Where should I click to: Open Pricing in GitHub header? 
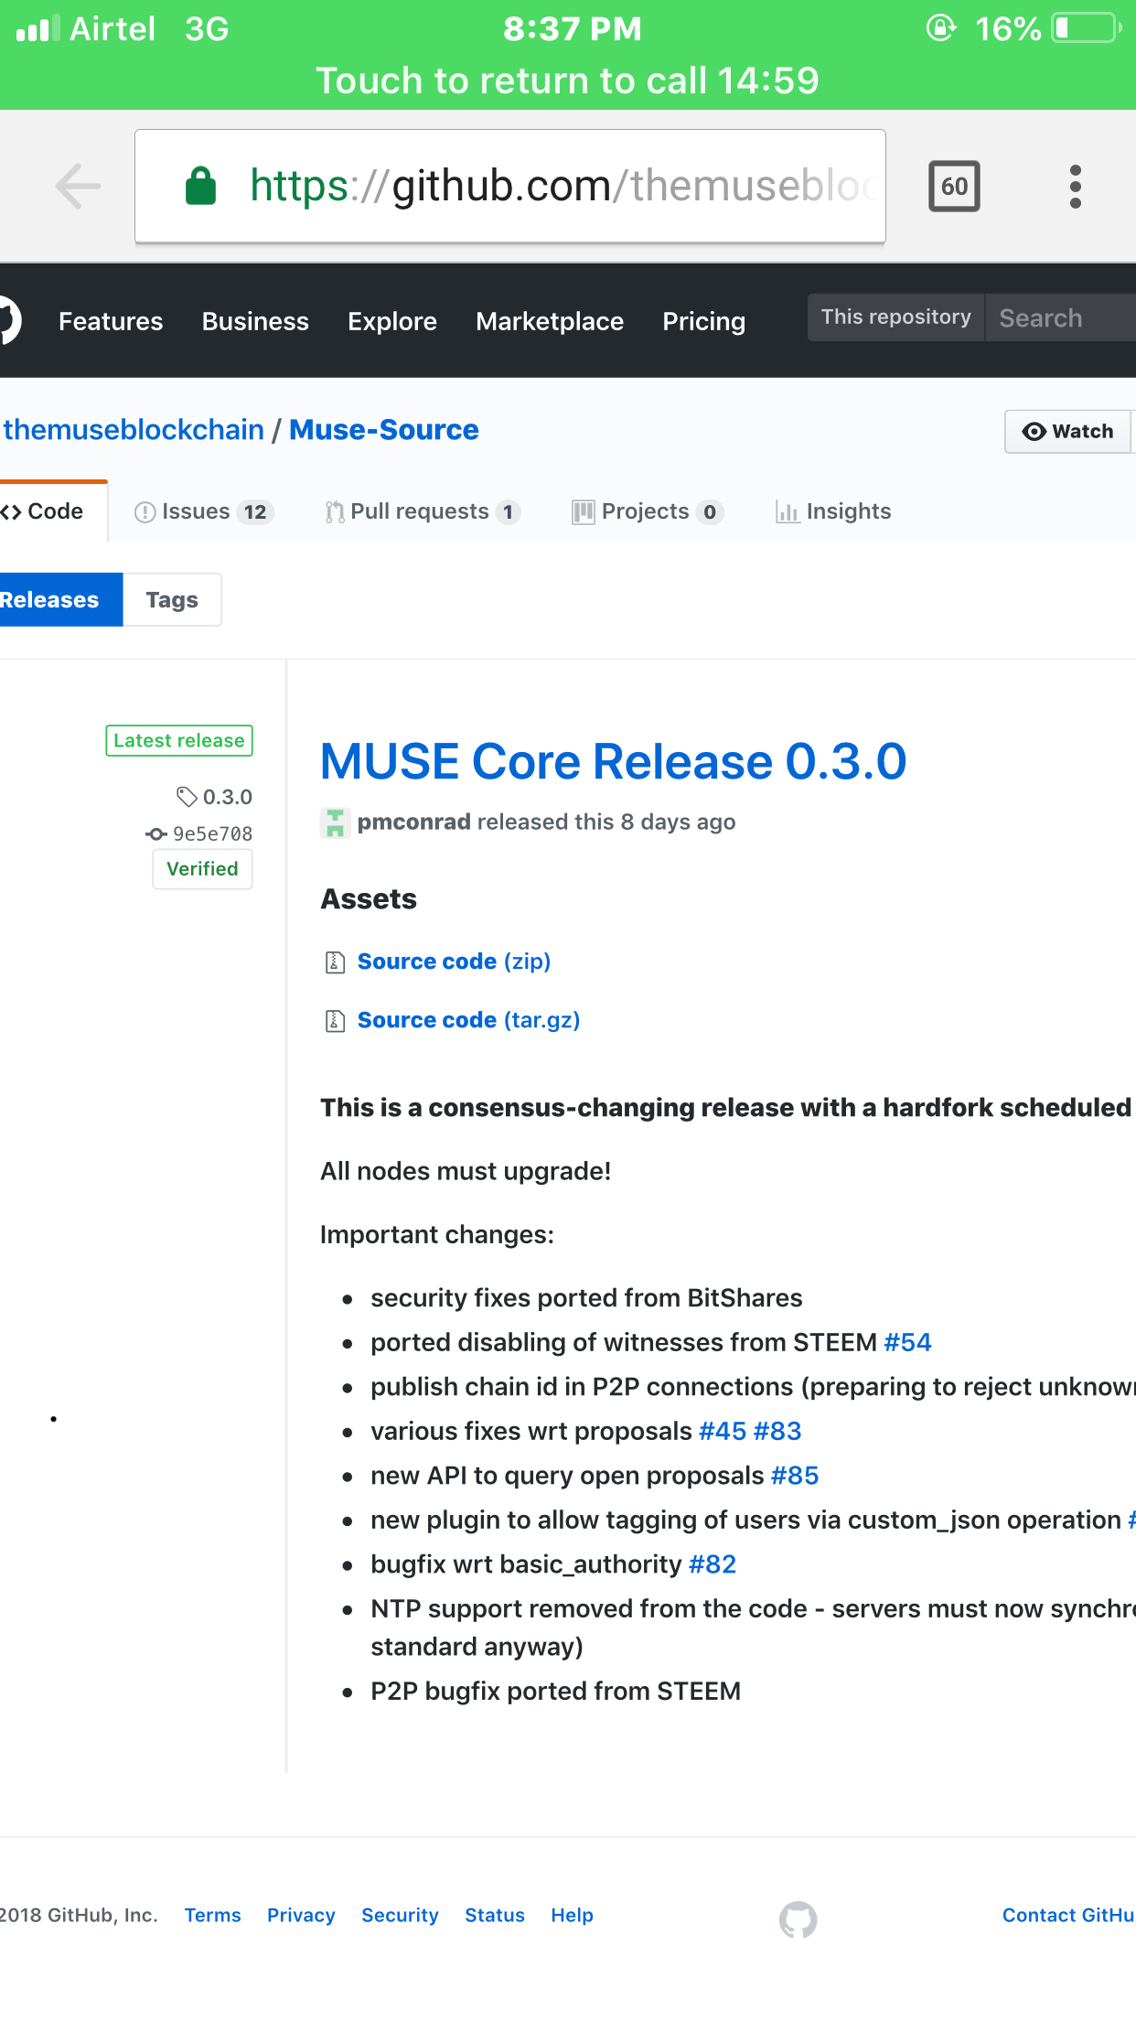[x=704, y=321]
